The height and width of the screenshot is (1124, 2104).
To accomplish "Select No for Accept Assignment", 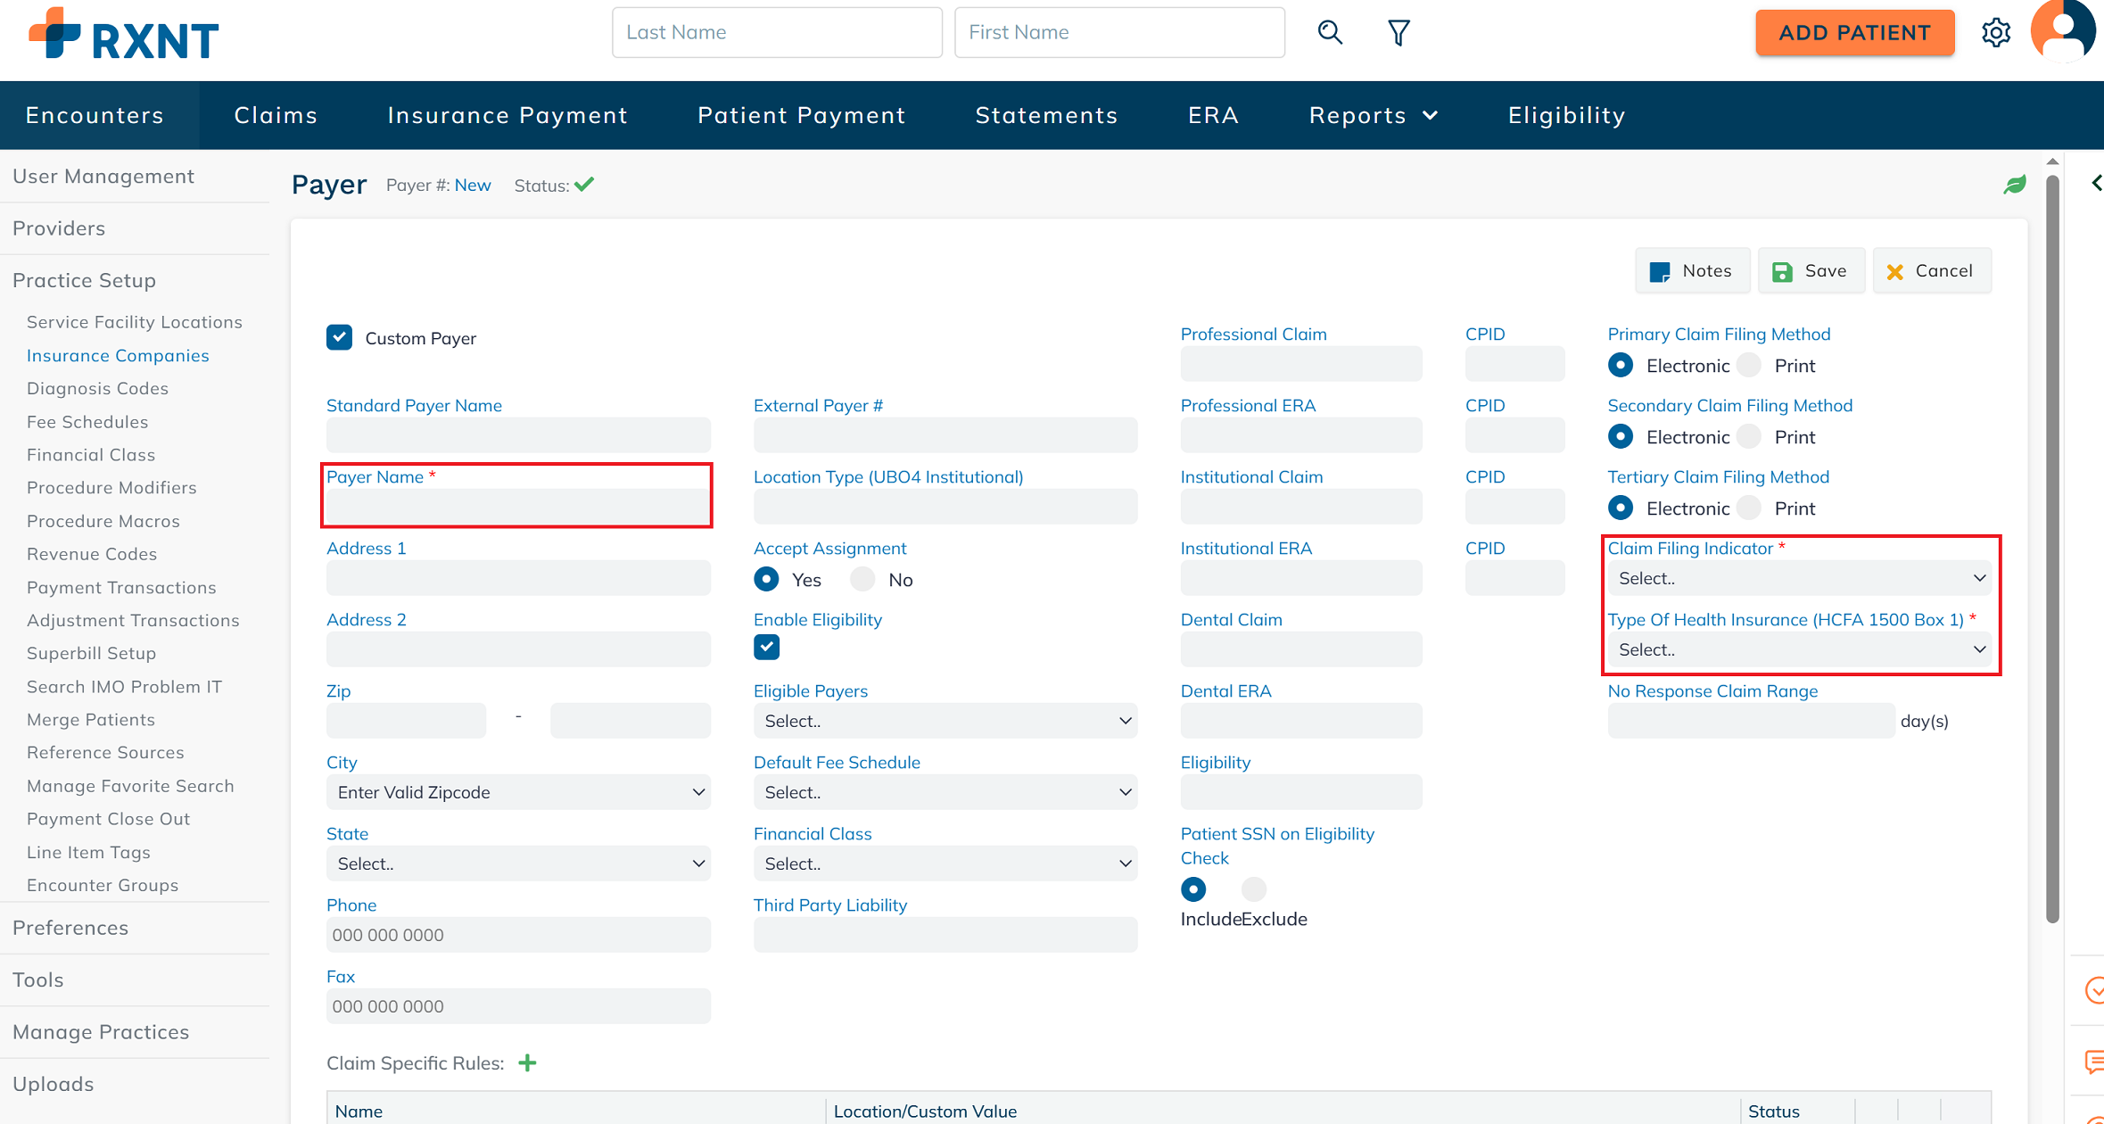I will (x=862, y=580).
